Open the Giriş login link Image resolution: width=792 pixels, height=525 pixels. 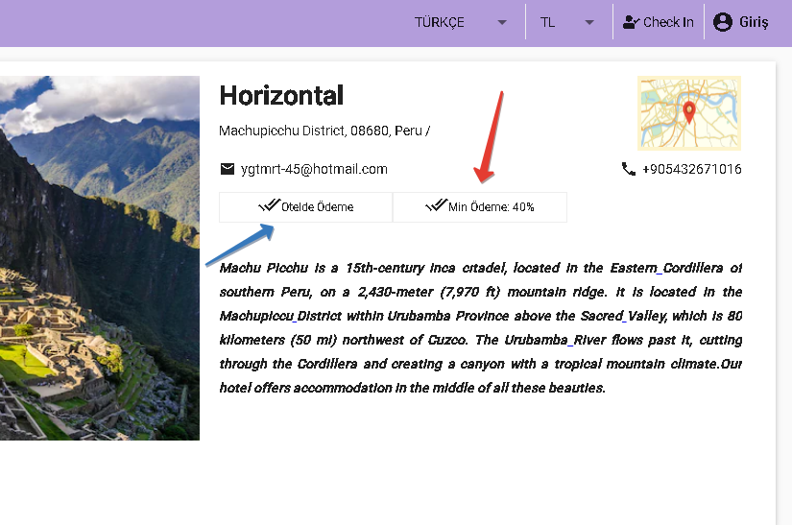[x=740, y=22]
